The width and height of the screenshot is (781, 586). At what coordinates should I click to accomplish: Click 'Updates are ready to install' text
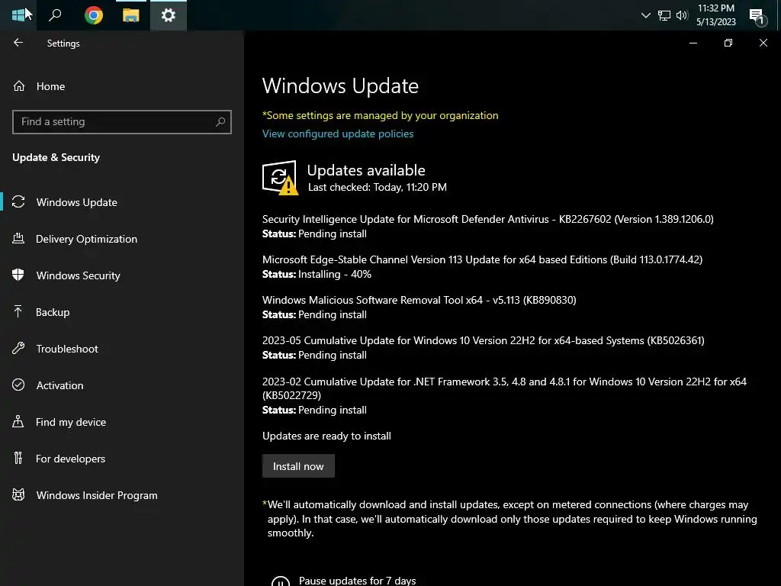326,436
